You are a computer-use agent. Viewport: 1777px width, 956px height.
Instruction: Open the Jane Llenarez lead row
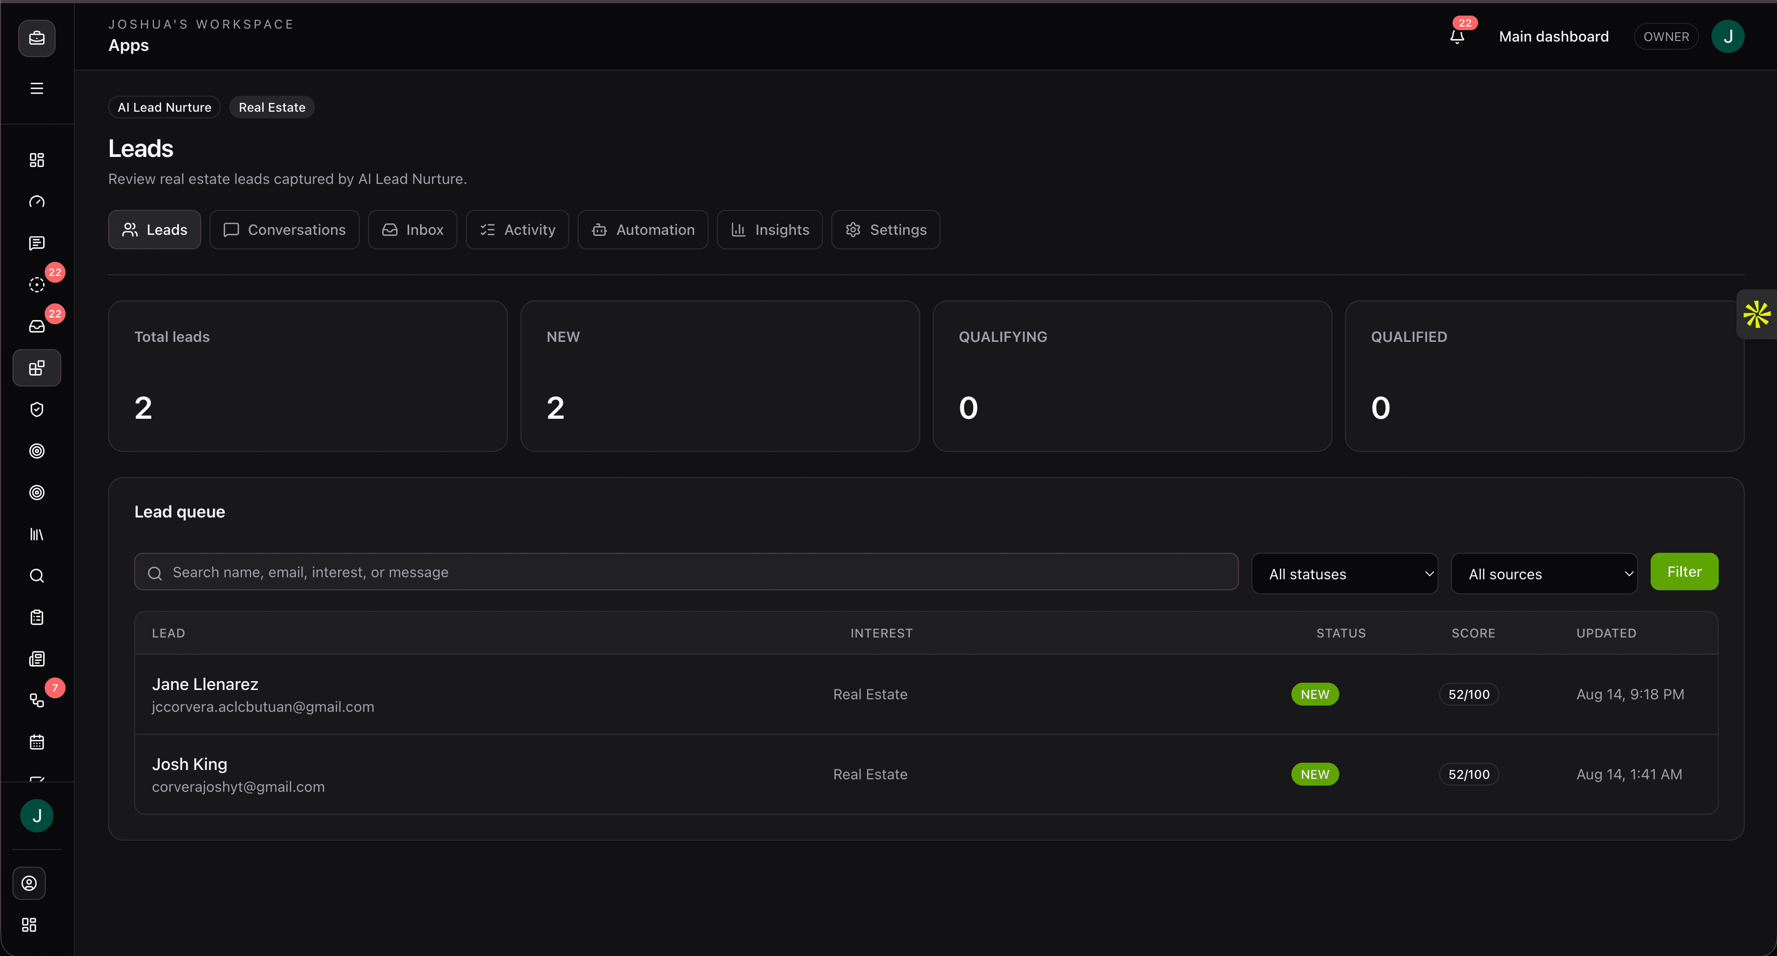(x=926, y=694)
